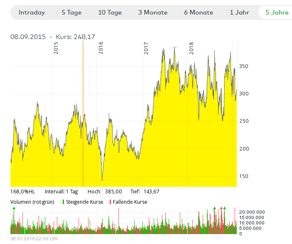The image size is (292, 244).
Task: Click the leftmost green volume spike arrow
Action: coord(14,207)
